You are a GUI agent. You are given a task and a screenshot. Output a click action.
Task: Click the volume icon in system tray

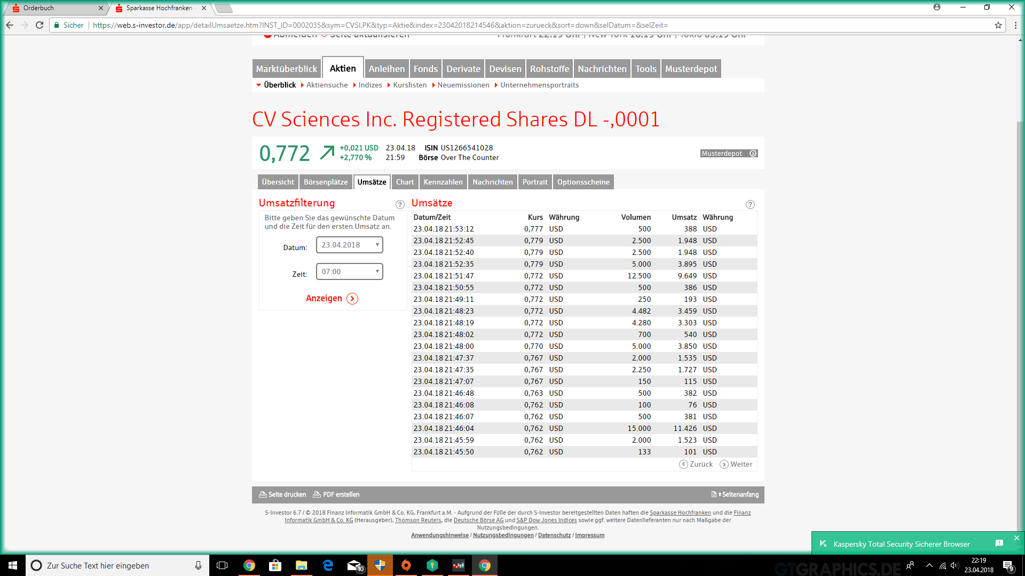954,565
